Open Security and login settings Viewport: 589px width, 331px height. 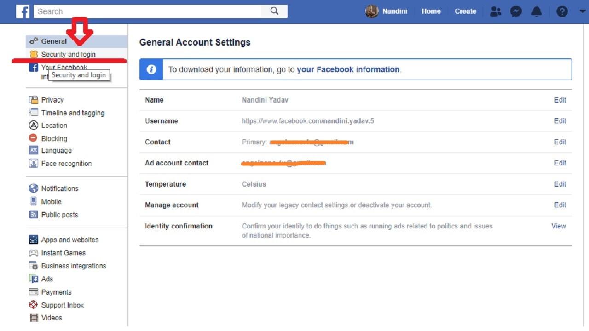click(69, 54)
